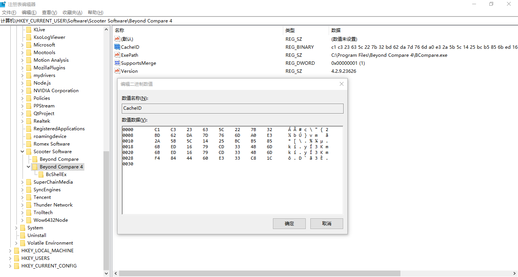This screenshot has width=518, height=277.
Task: Open the 编辑(E) menu
Action: point(29,13)
